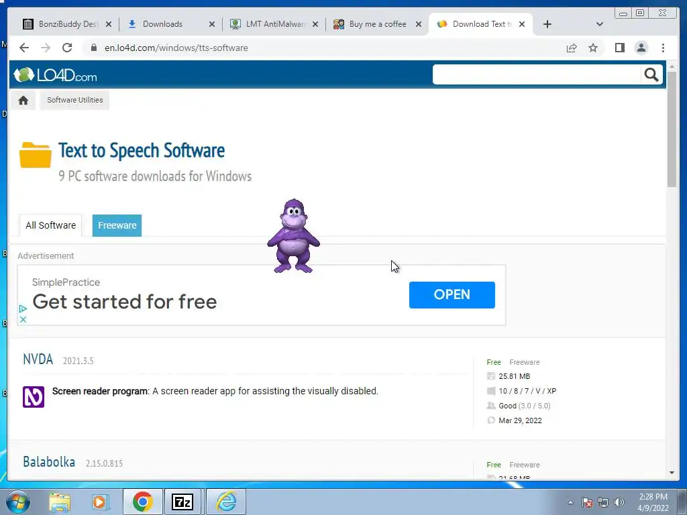Viewport: 687px width, 515px height.
Task: Close the BonziBuddy Desktop tab
Action: [109, 24]
